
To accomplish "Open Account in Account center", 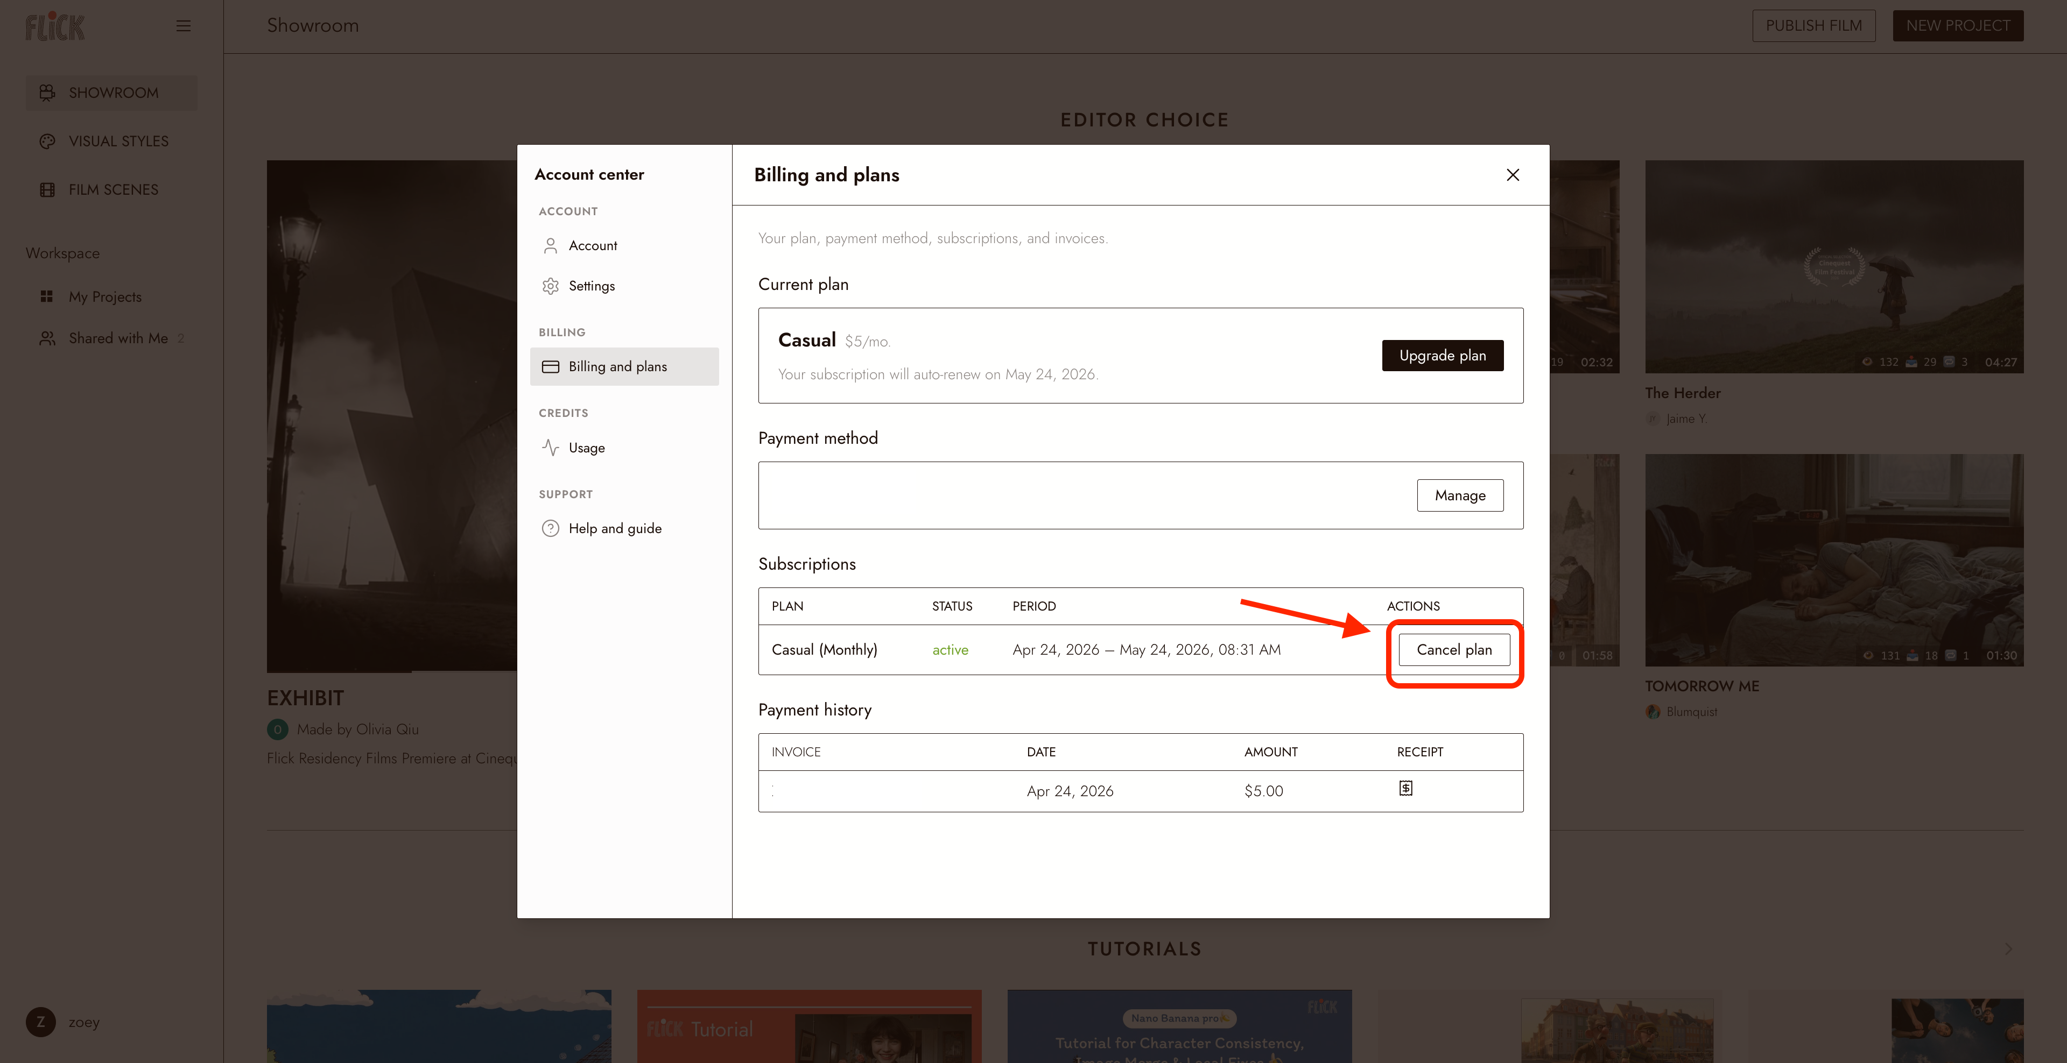I will pyautogui.click(x=624, y=245).
